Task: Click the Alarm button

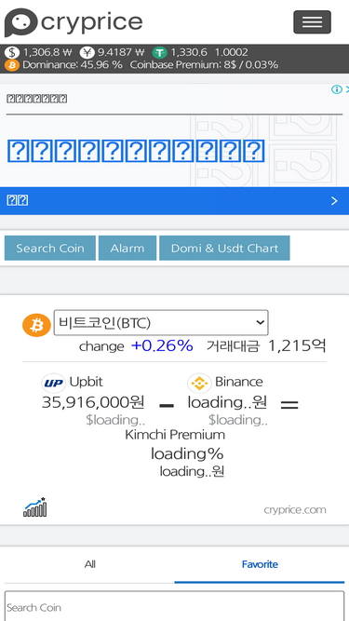Action: [128, 248]
